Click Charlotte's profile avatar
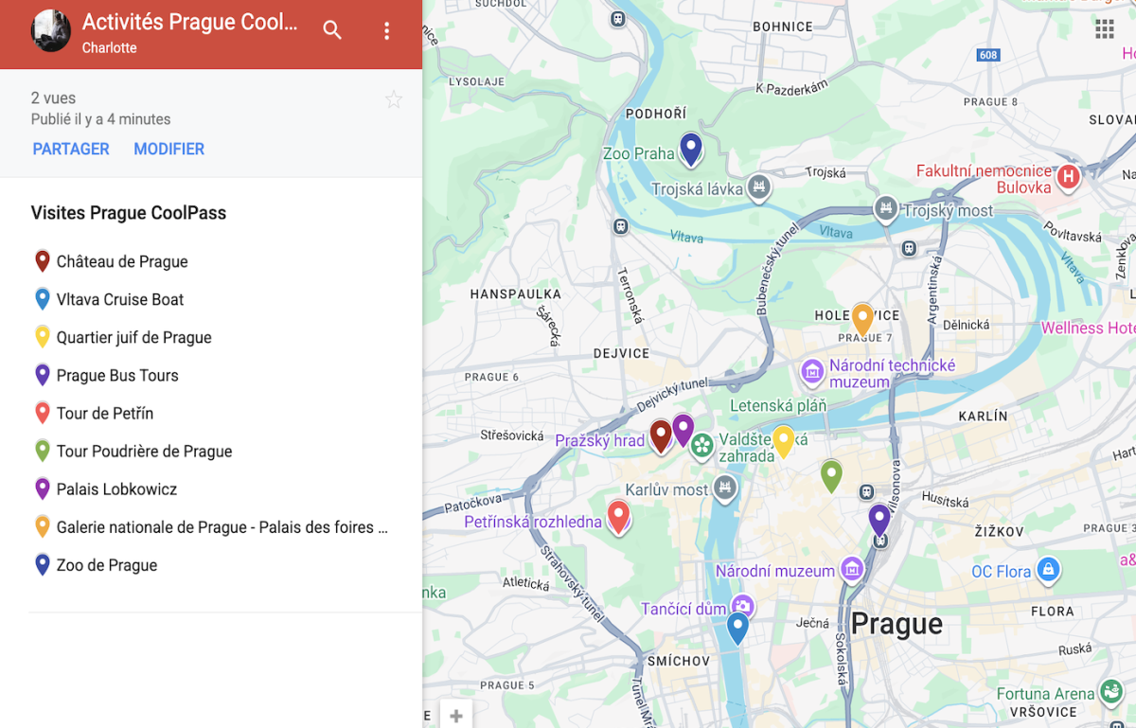Screen dimensions: 1136x728 (51, 31)
